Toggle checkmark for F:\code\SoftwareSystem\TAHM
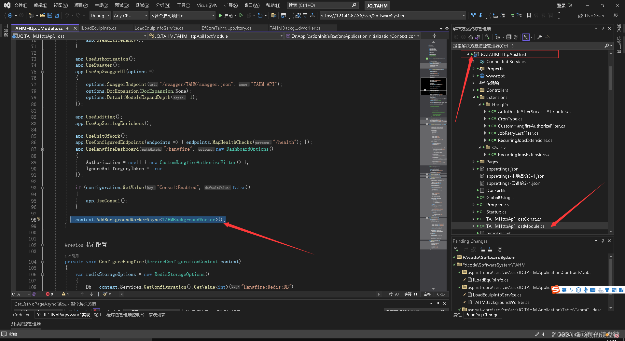 pyautogui.click(x=454, y=265)
